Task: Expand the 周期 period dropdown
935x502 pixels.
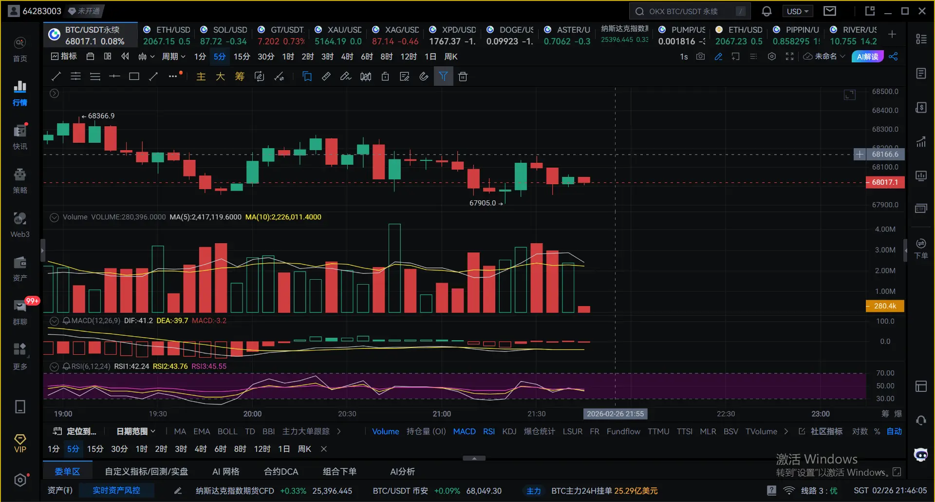Action: tap(173, 57)
